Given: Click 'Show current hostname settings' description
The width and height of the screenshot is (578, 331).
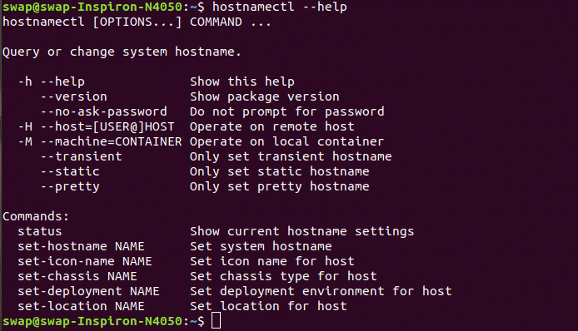Looking at the screenshot, I should (301, 231).
